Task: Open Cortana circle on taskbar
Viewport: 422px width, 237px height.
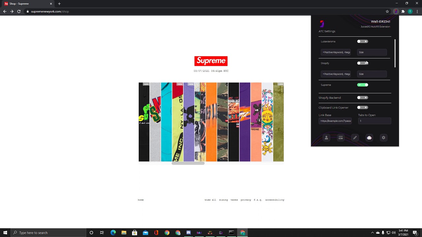Action: 91,233
